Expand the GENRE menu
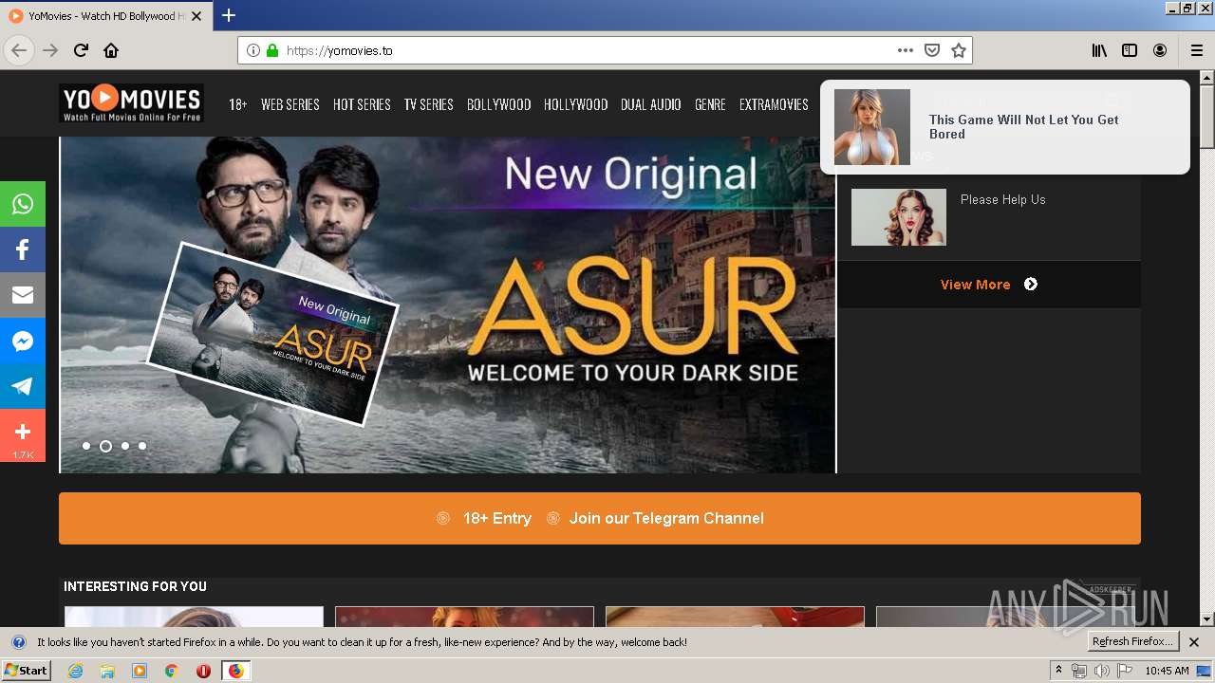Viewport: 1215px width, 683px height. pyautogui.click(x=710, y=104)
